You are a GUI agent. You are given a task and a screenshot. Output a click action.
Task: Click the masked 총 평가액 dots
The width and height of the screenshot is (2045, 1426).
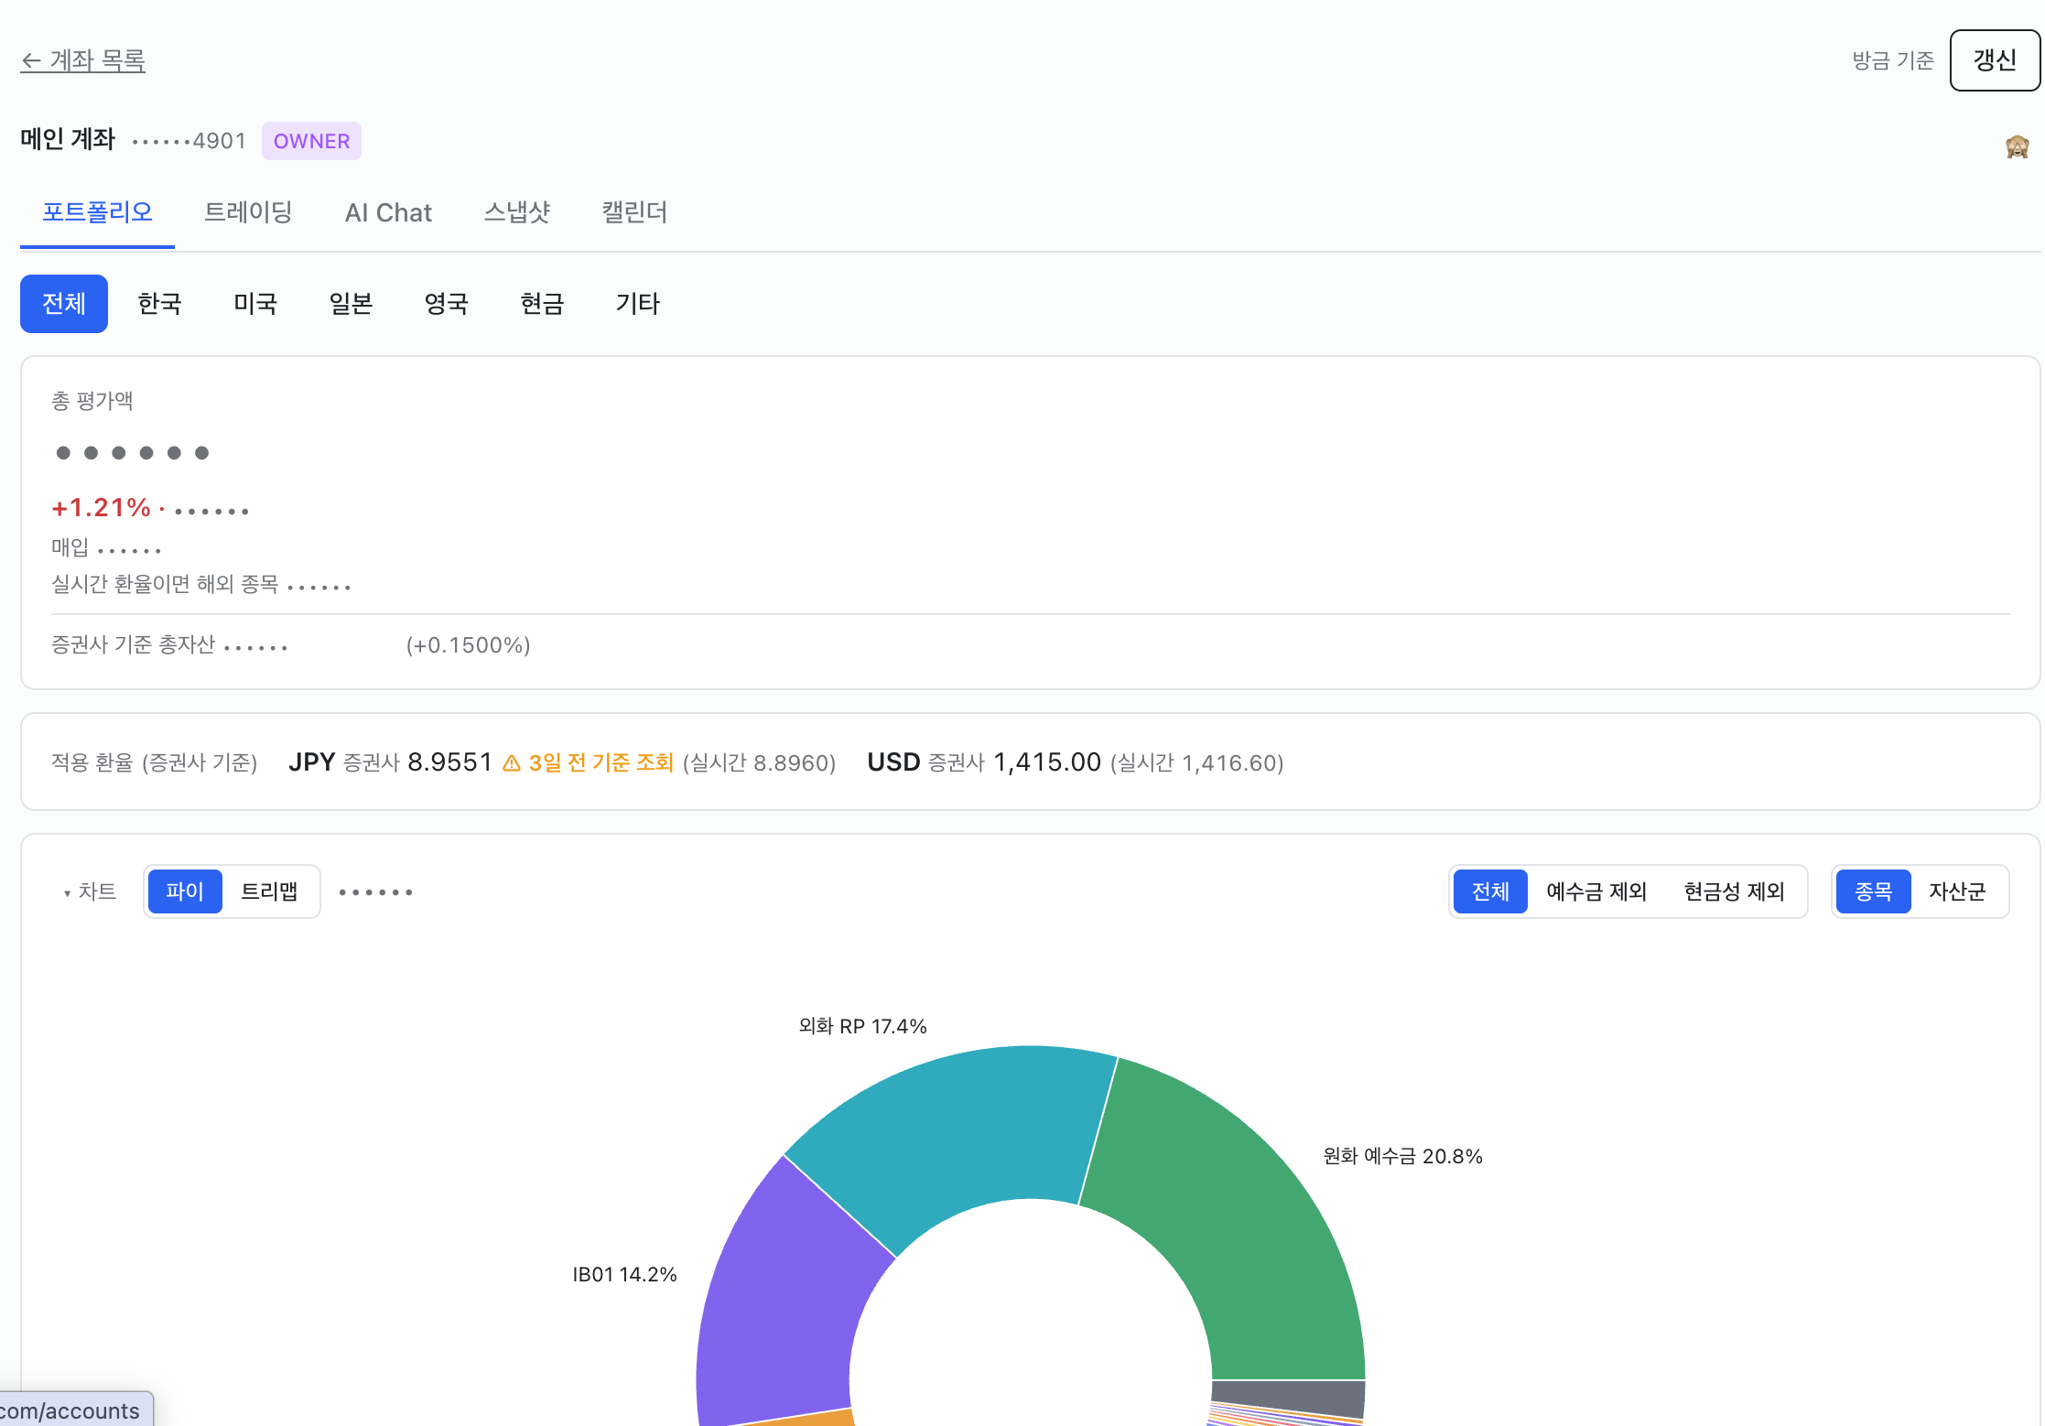point(133,452)
